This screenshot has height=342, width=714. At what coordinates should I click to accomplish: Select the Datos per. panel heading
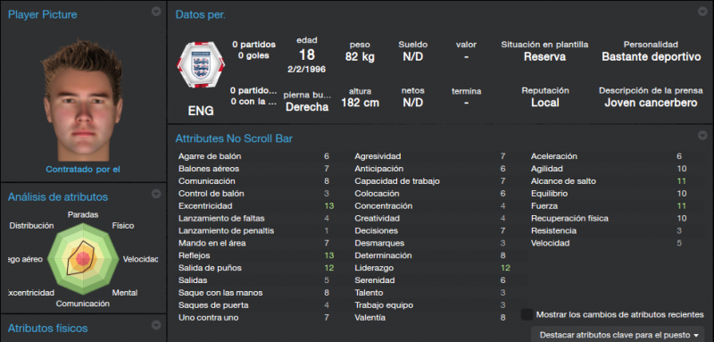coord(200,14)
